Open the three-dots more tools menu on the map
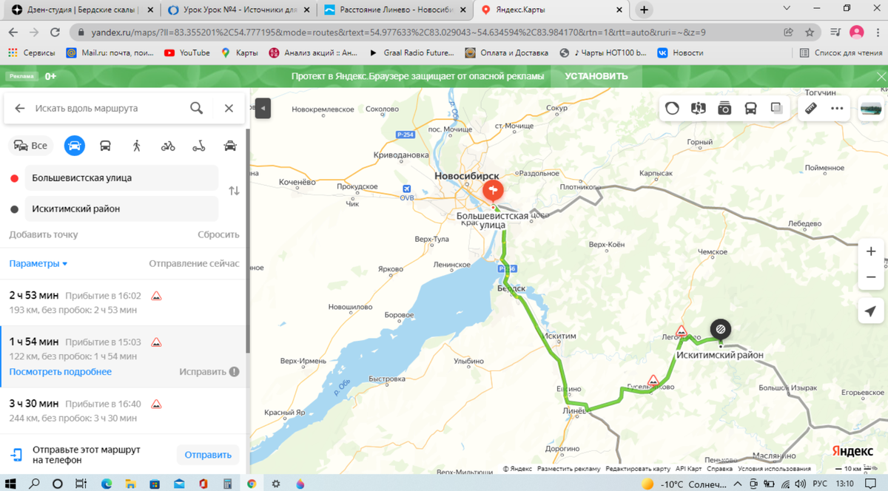 tap(837, 108)
